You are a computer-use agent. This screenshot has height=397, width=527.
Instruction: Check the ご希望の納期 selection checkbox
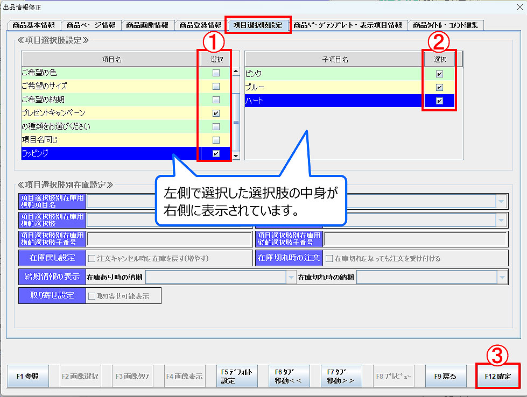(216, 100)
